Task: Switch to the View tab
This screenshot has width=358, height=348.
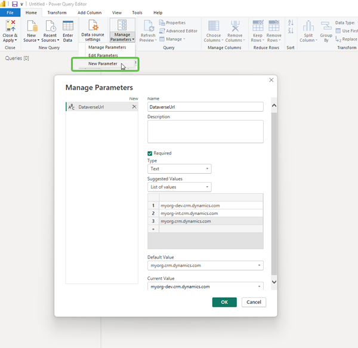Action: pyautogui.click(x=117, y=13)
